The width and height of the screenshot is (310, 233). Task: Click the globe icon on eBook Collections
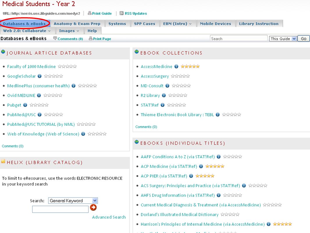[x=137, y=52]
